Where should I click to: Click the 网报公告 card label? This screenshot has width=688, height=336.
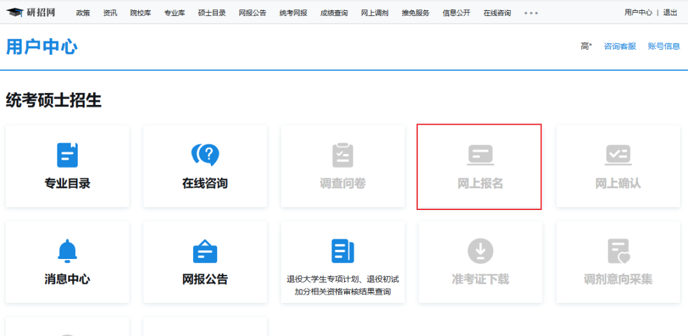click(x=205, y=279)
